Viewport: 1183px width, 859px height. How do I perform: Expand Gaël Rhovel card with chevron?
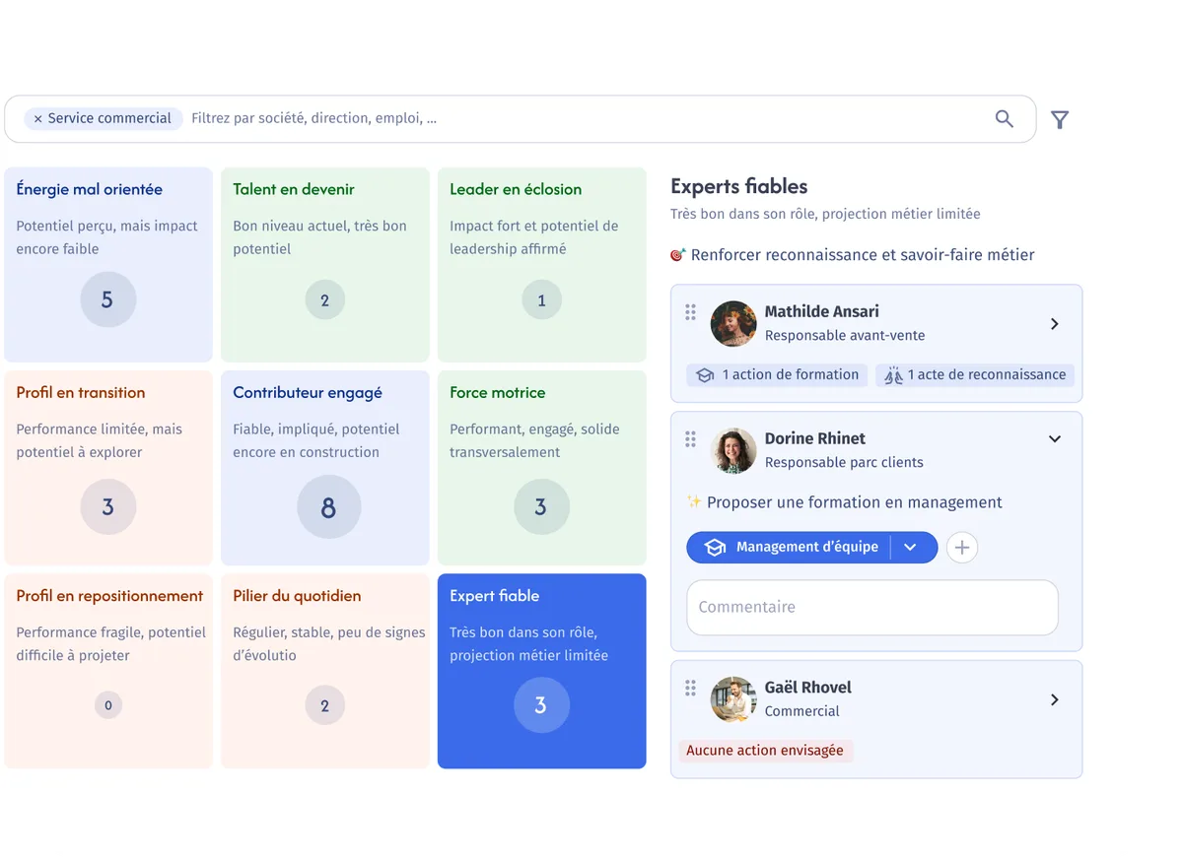tap(1054, 699)
